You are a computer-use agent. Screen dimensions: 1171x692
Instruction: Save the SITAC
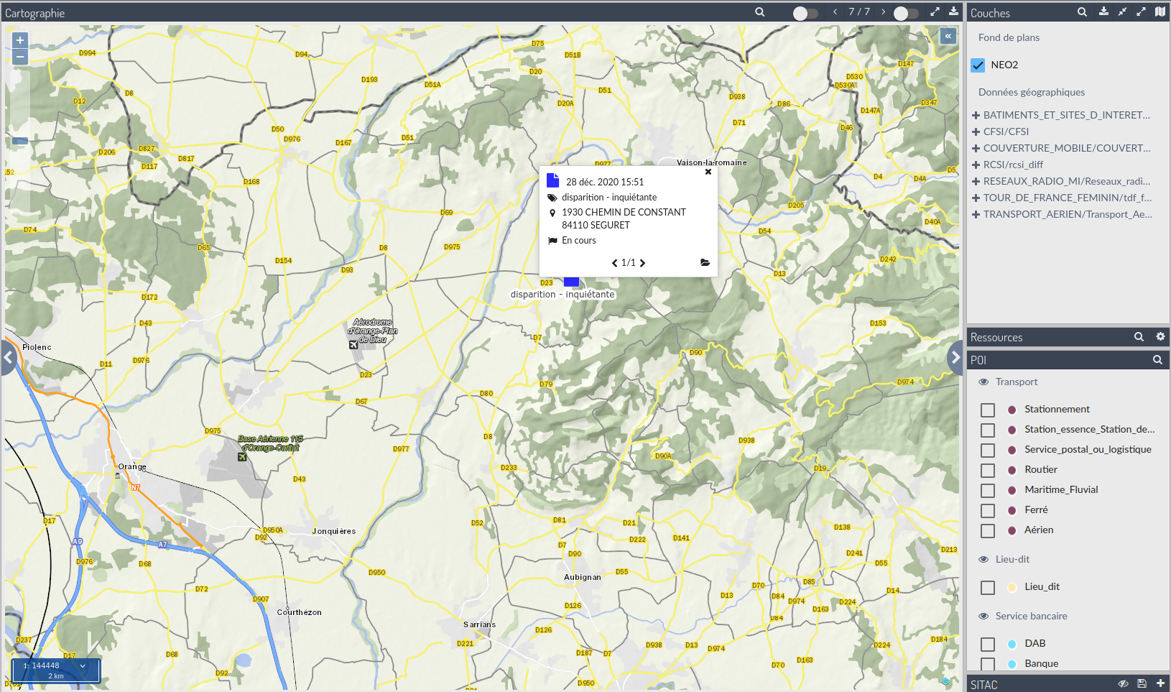pyautogui.click(x=1142, y=684)
